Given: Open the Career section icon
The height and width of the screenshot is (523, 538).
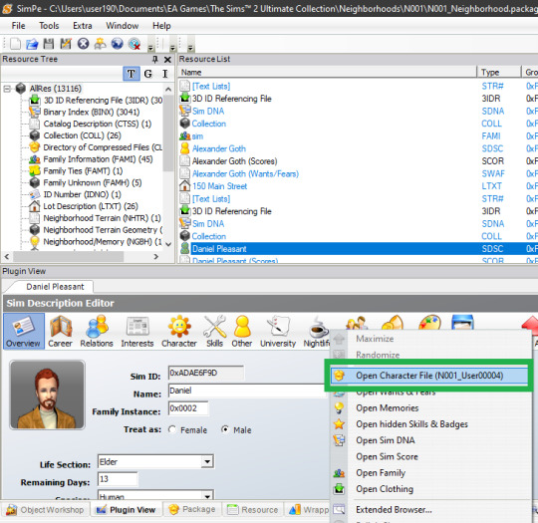Looking at the screenshot, I should click(60, 331).
